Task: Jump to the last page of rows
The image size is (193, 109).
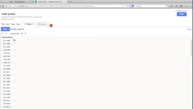Action: click(x=25, y=34)
